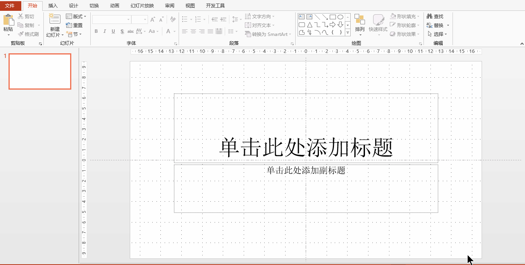Decrease font size with the smaller A
The height and width of the screenshot is (265, 525).
click(161, 19)
